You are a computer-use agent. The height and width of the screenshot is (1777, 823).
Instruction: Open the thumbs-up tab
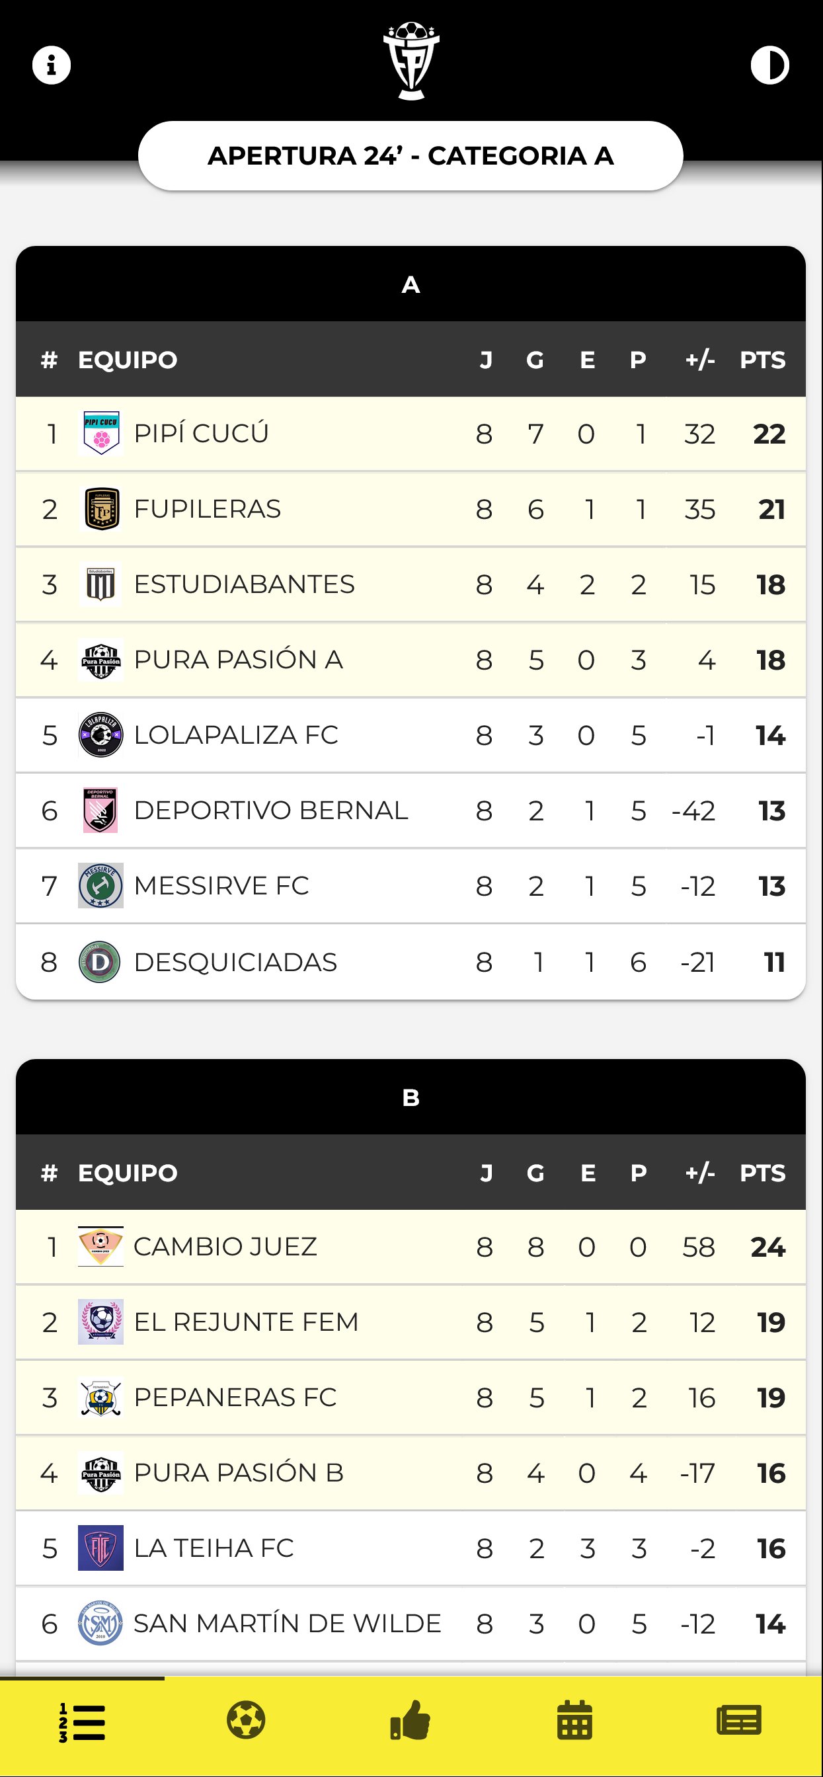411,1720
